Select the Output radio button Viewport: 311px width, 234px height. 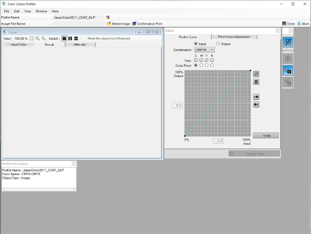click(x=218, y=44)
